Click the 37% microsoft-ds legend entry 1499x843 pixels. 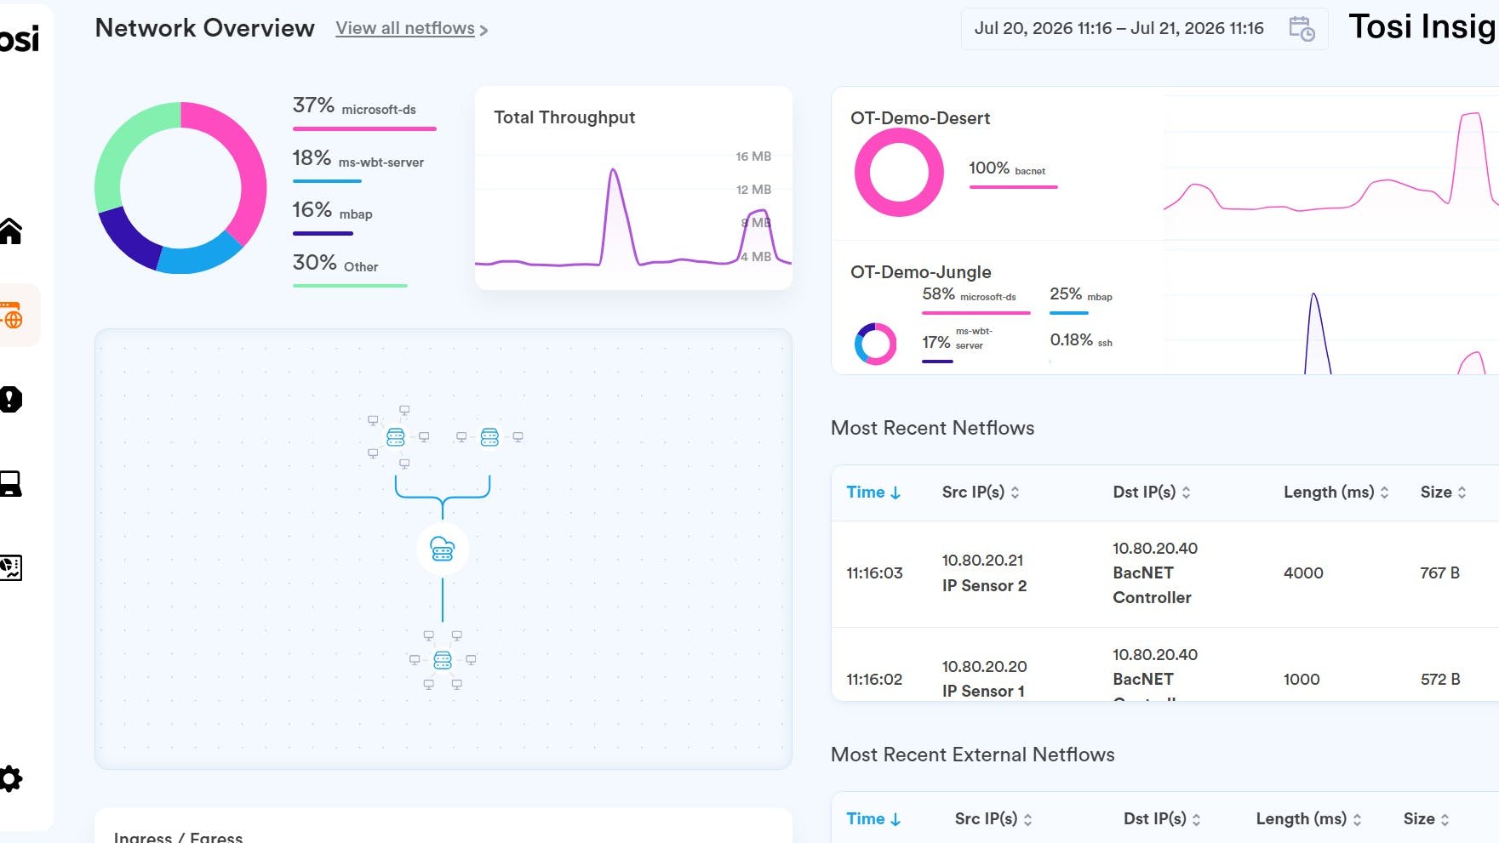[x=364, y=111]
